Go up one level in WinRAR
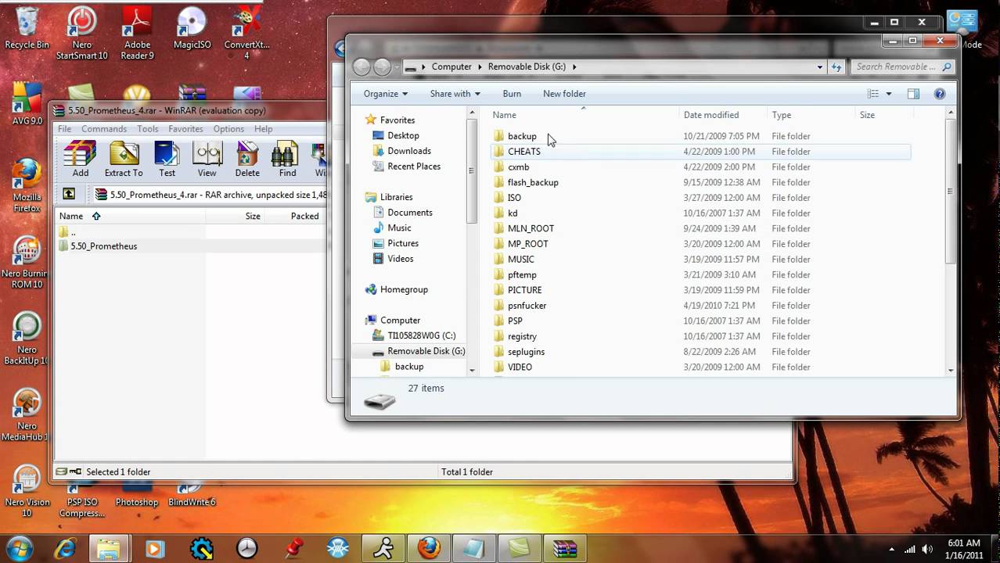 (69, 194)
